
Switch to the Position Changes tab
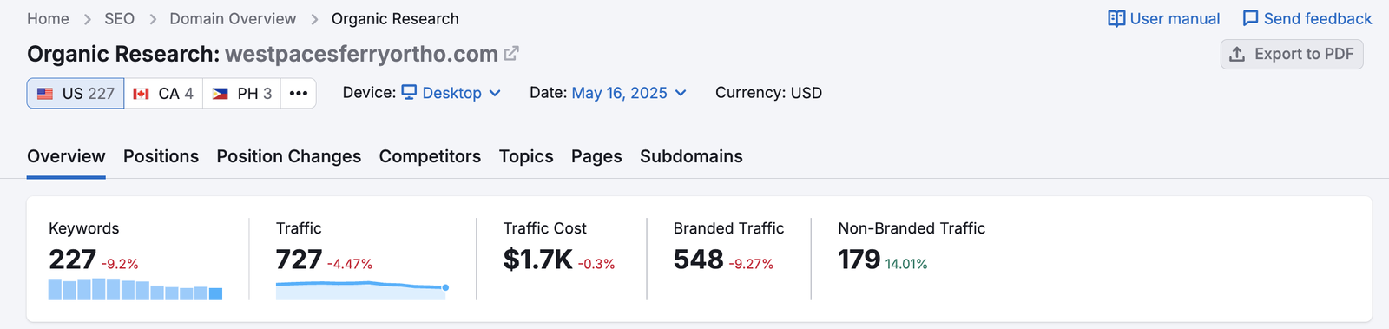[x=289, y=156]
